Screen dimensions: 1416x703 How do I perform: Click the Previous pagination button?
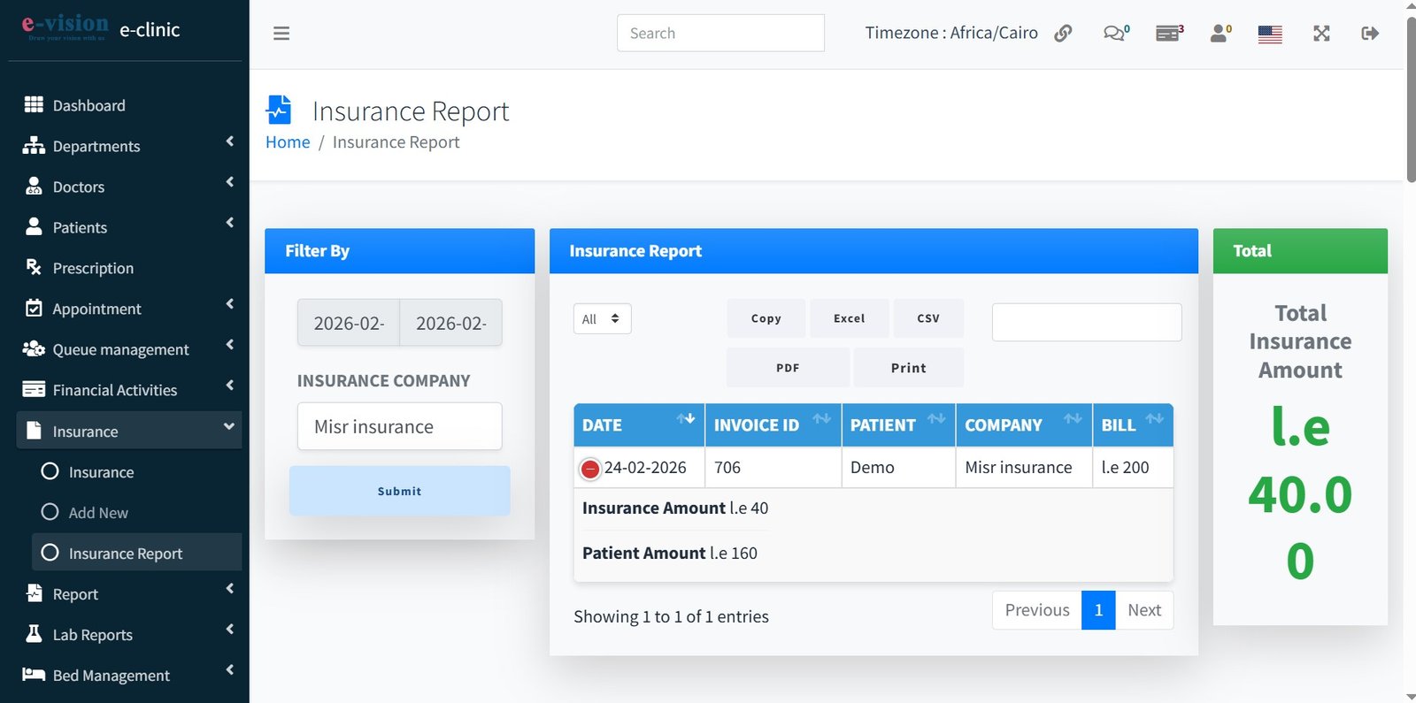click(1037, 610)
